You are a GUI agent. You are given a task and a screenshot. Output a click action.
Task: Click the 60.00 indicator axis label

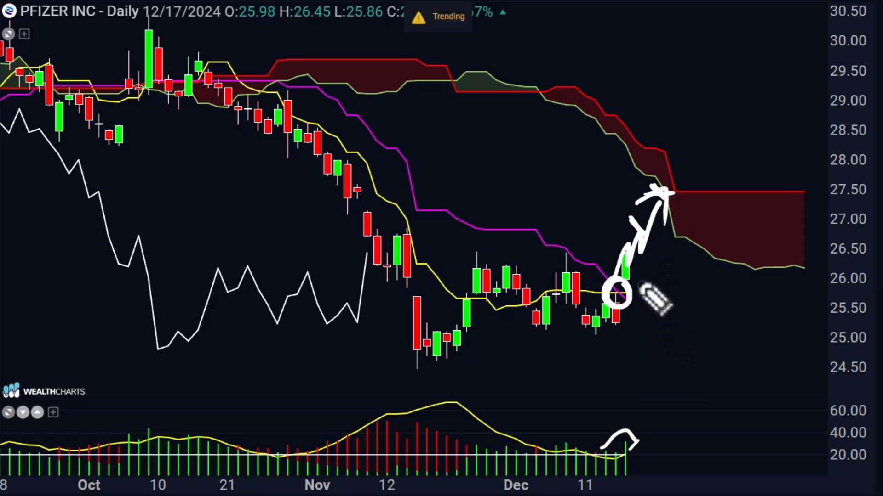click(848, 411)
